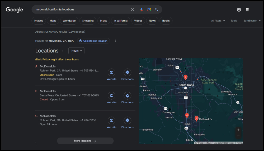
Task: Click the Google logo
Action: click(x=14, y=10)
